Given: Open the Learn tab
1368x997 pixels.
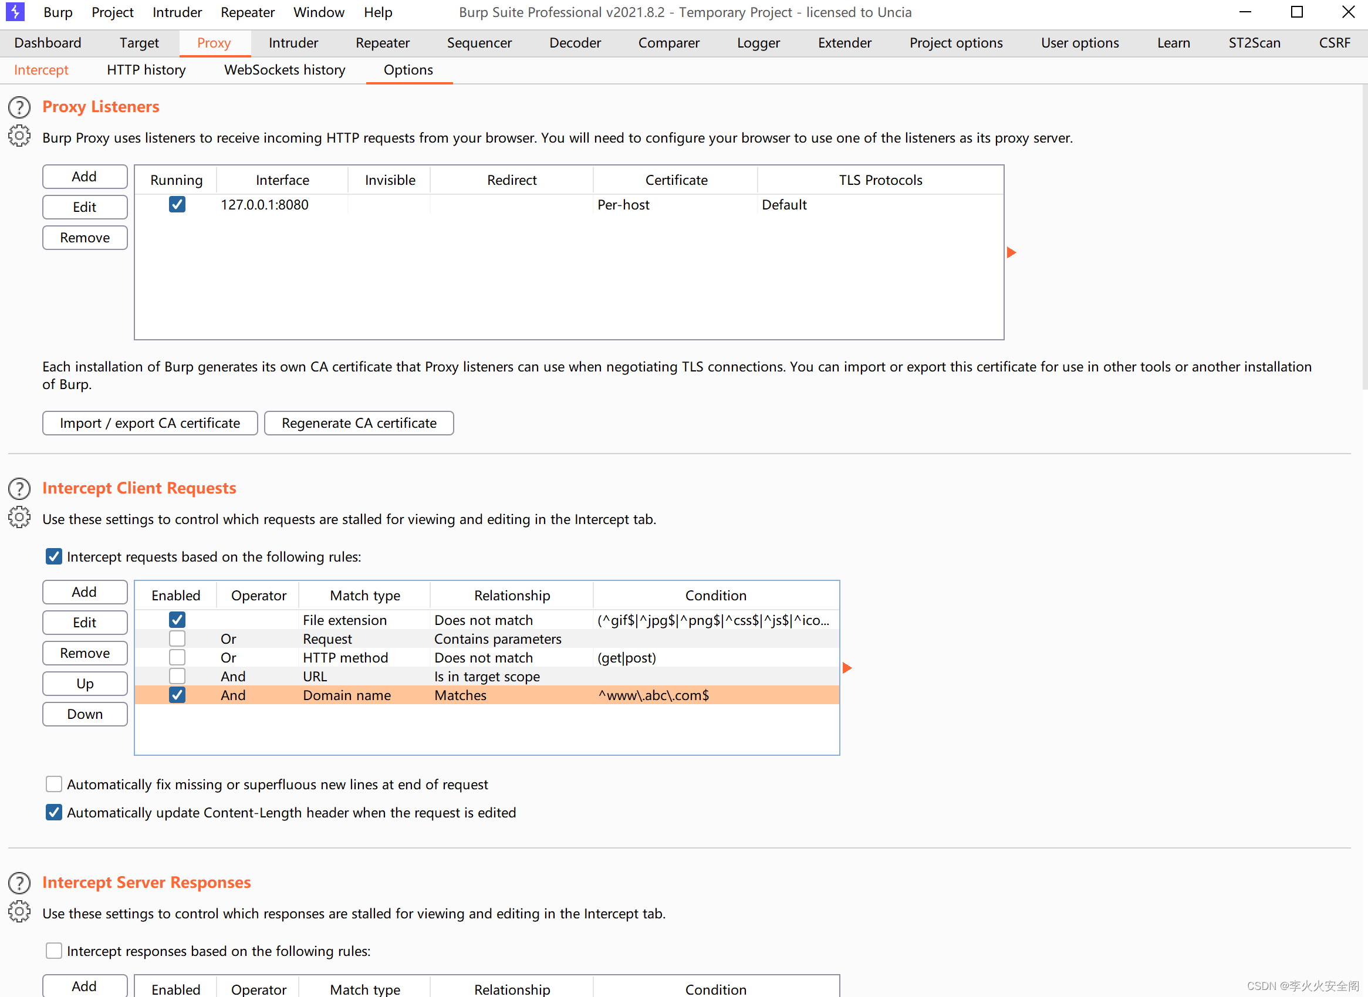Looking at the screenshot, I should click(x=1173, y=43).
